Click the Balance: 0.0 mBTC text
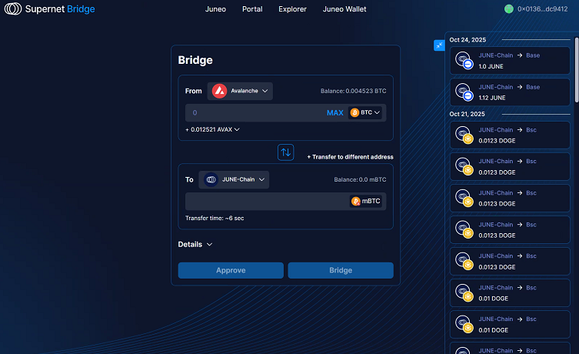 360,179
